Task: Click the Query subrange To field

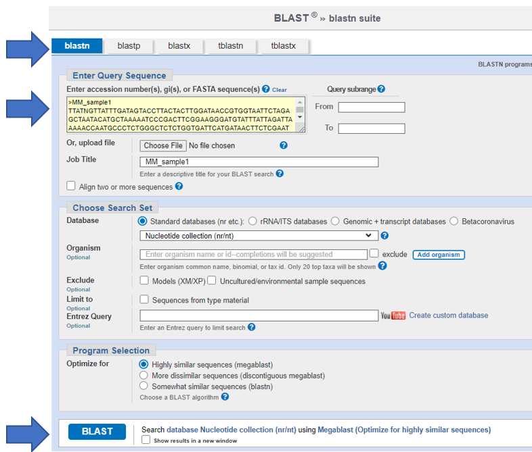Action: point(372,128)
